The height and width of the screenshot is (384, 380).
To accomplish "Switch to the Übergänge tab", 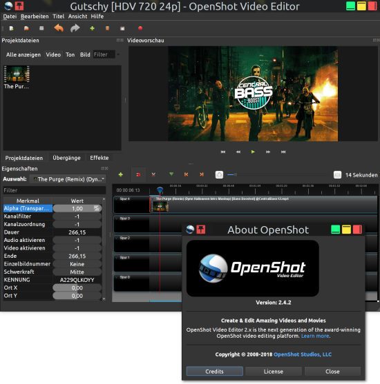I will (66, 158).
